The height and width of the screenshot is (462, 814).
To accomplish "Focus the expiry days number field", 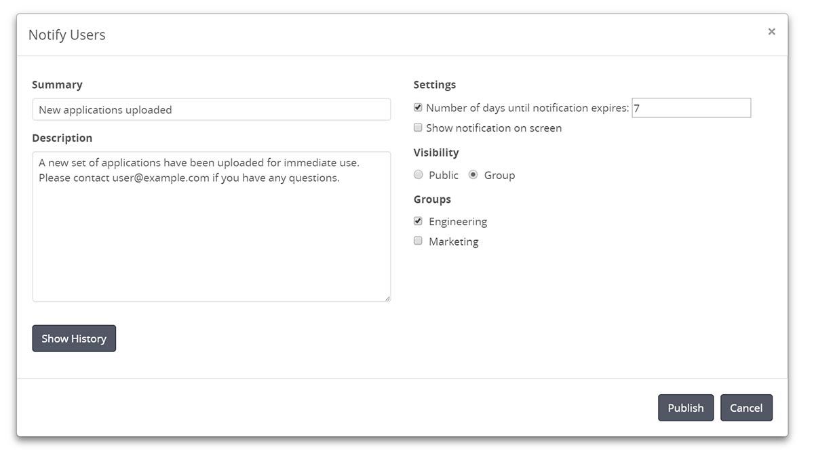I will pos(691,108).
